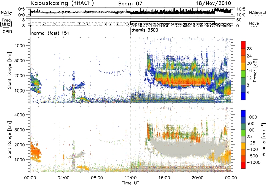Click the '-1000' velocity colorbar tick
The image size is (267, 185).
[x=254, y=162]
